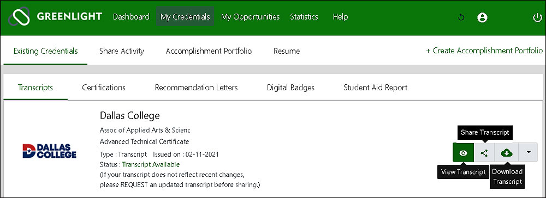Open the Digital Badges sub-tab
This screenshot has height=198, width=546.
[x=291, y=88]
